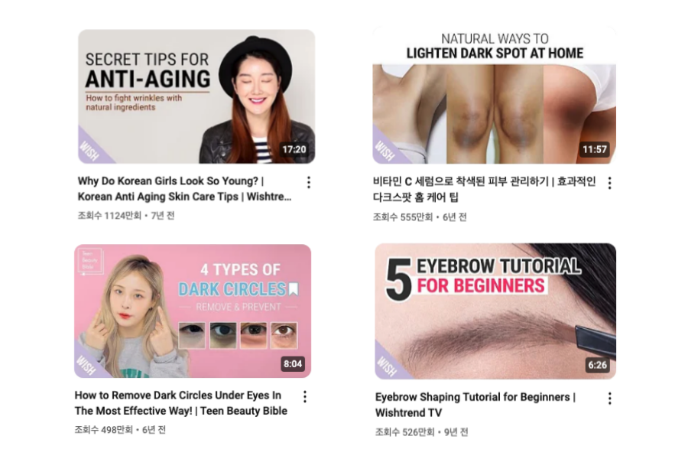Click the WISH logo on the anti-aging thumbnail

(x=90, y=151)
